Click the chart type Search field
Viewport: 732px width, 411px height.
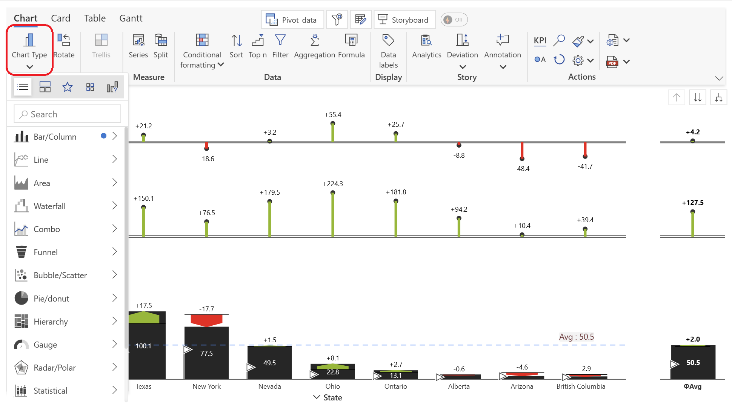click(x=68, y=114)
